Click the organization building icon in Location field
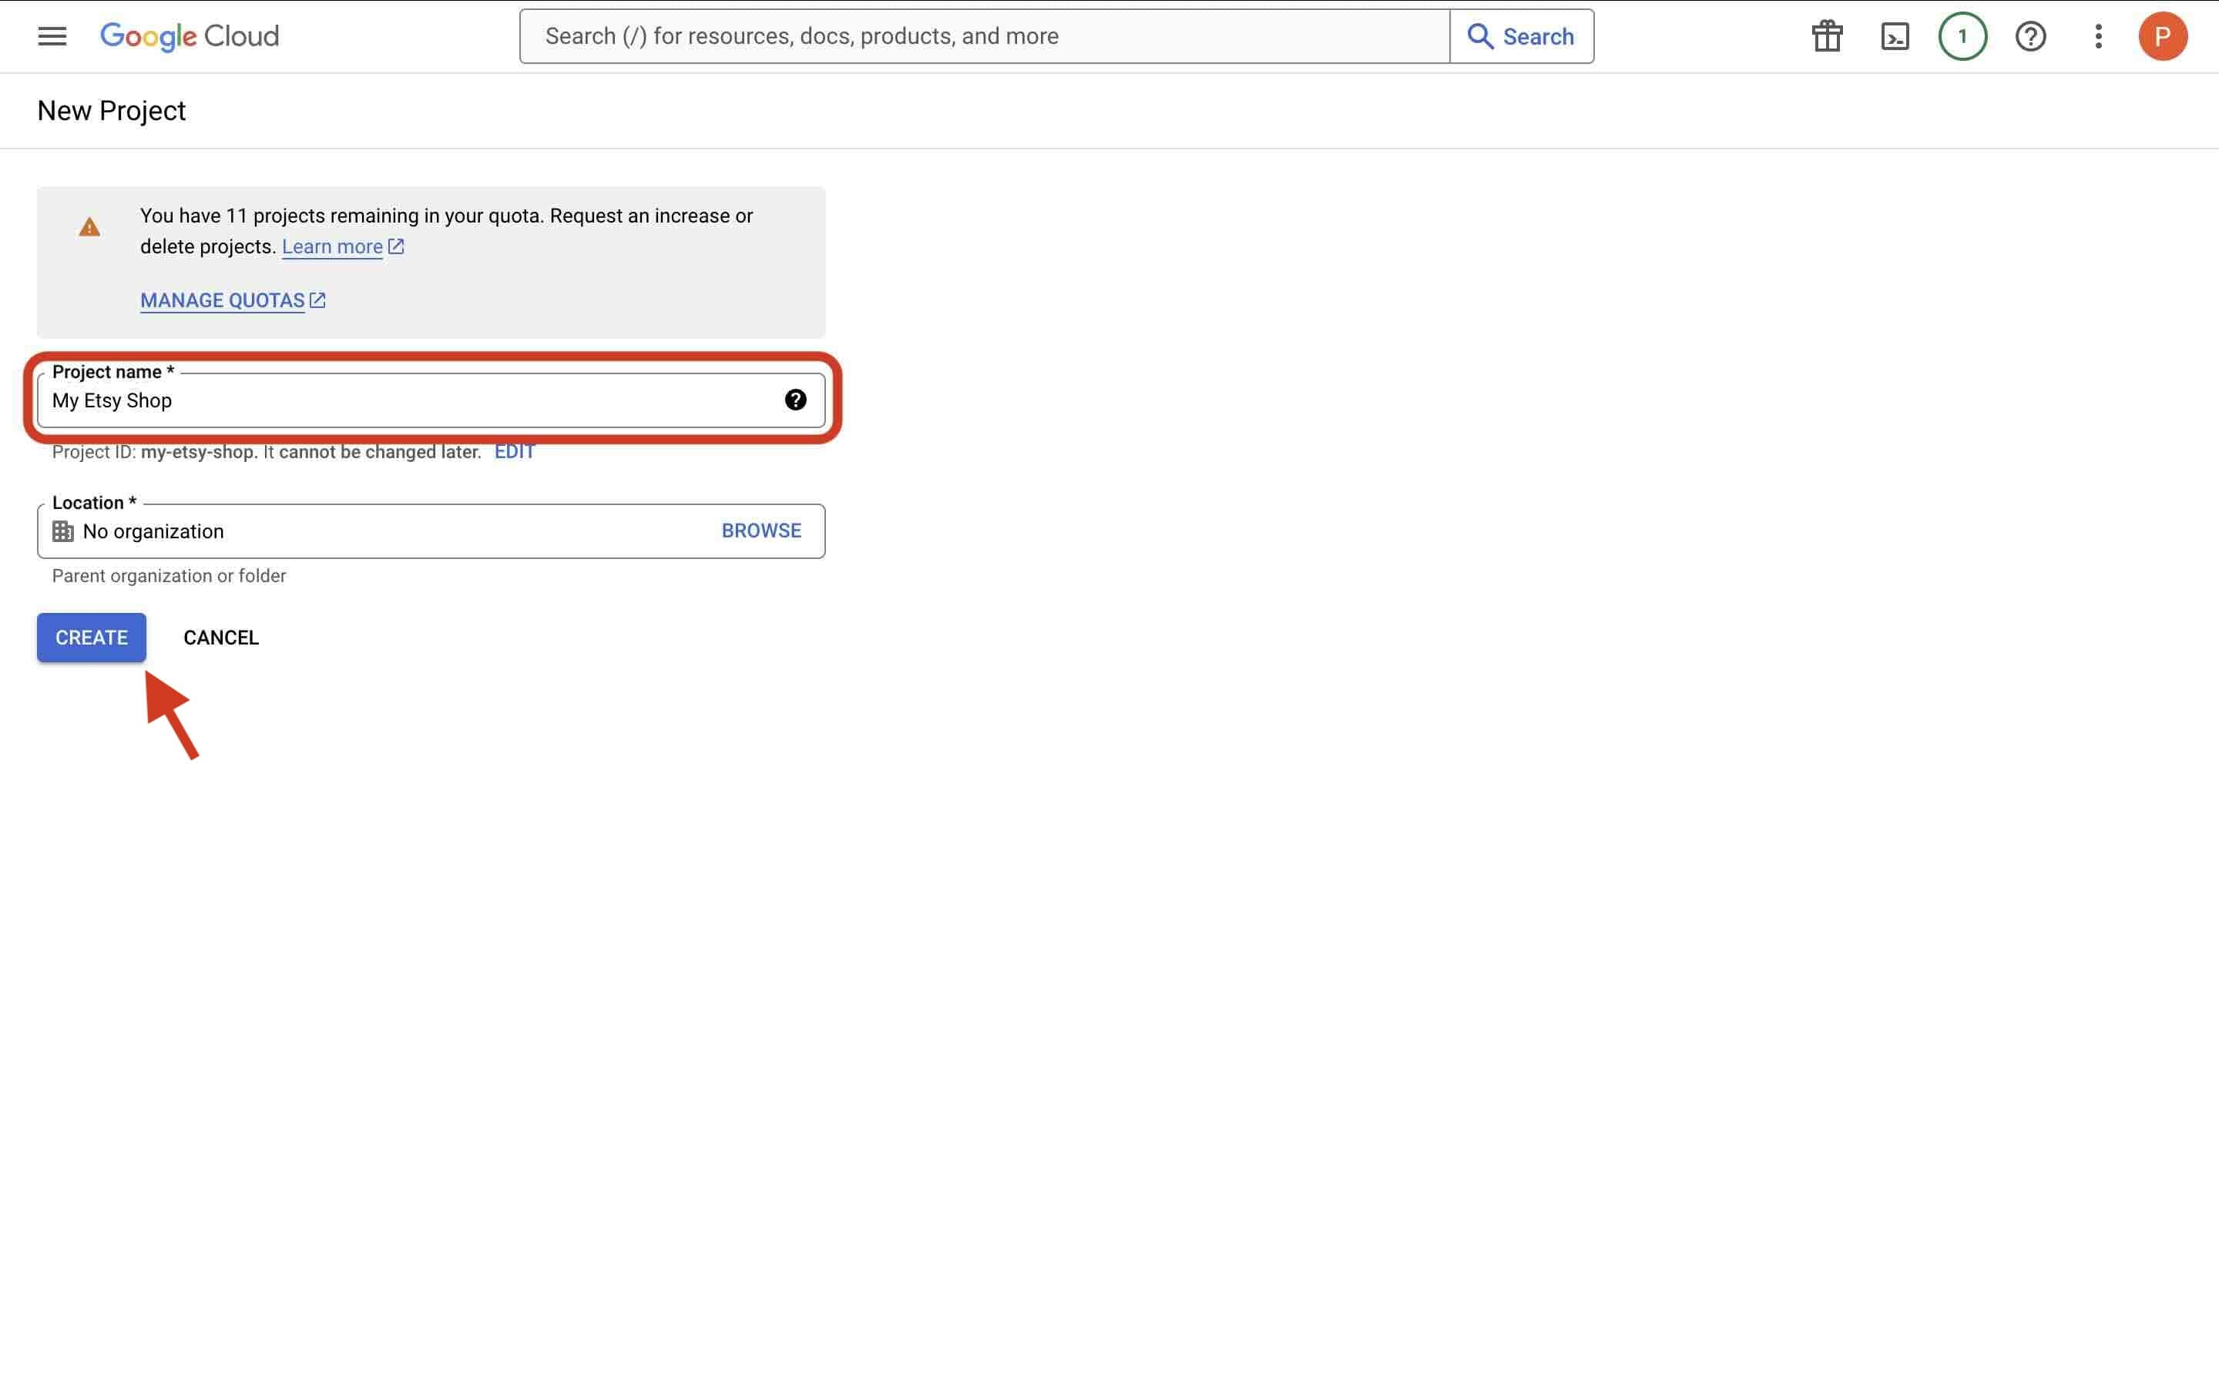2219x1386 pixels. (x=62, y=531)
